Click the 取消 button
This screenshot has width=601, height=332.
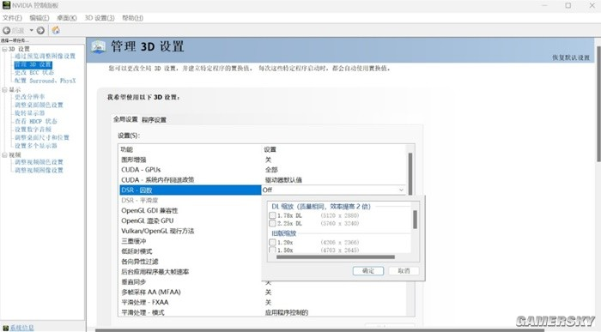[x=404, y=271]
